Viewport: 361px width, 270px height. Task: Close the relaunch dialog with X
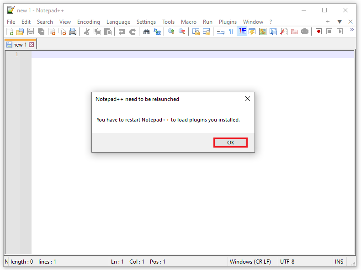coord(248,99)
